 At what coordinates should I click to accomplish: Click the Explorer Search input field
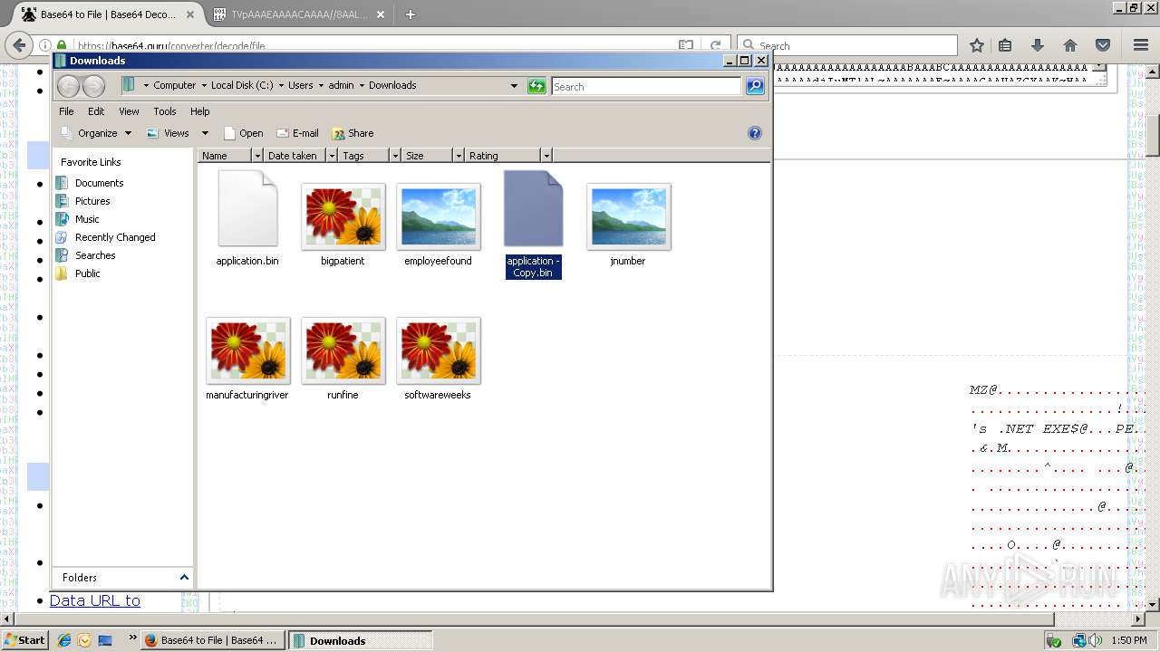point(646,86)
